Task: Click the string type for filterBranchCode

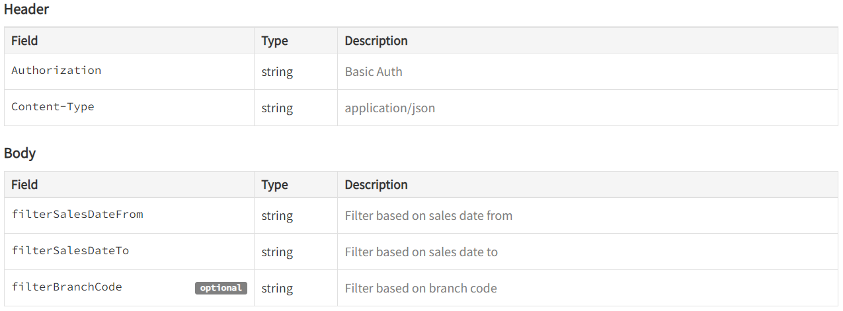Action: click(277, 288)
